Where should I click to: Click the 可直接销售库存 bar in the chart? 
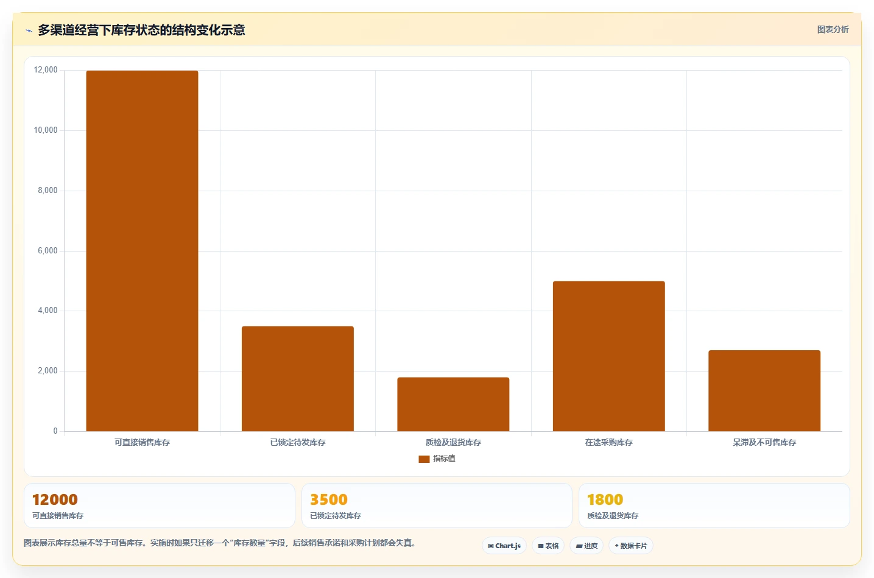point(142,251)
